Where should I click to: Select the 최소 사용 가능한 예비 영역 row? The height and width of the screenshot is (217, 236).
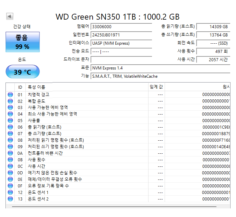118,114
